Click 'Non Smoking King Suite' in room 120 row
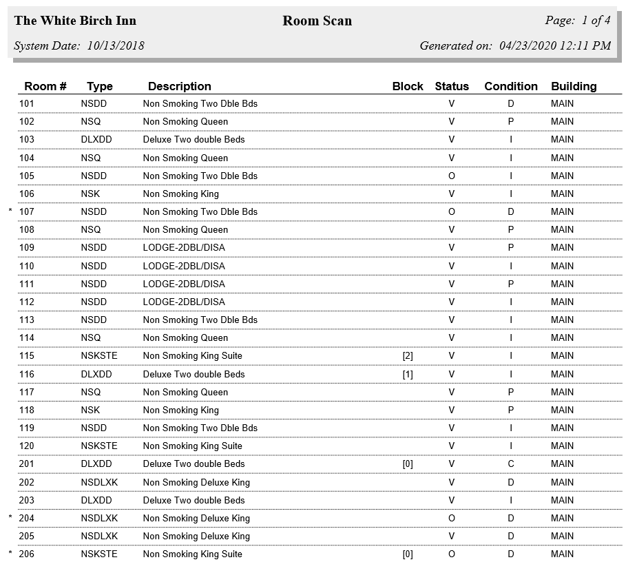 point(193,446)
